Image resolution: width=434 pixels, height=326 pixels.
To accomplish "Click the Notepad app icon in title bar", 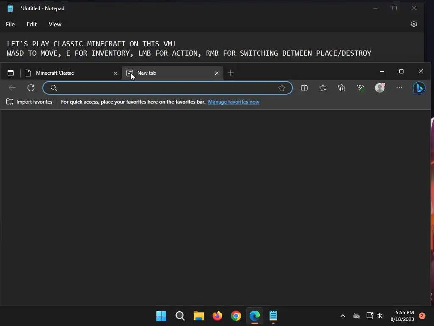I will tap(10, 8).
